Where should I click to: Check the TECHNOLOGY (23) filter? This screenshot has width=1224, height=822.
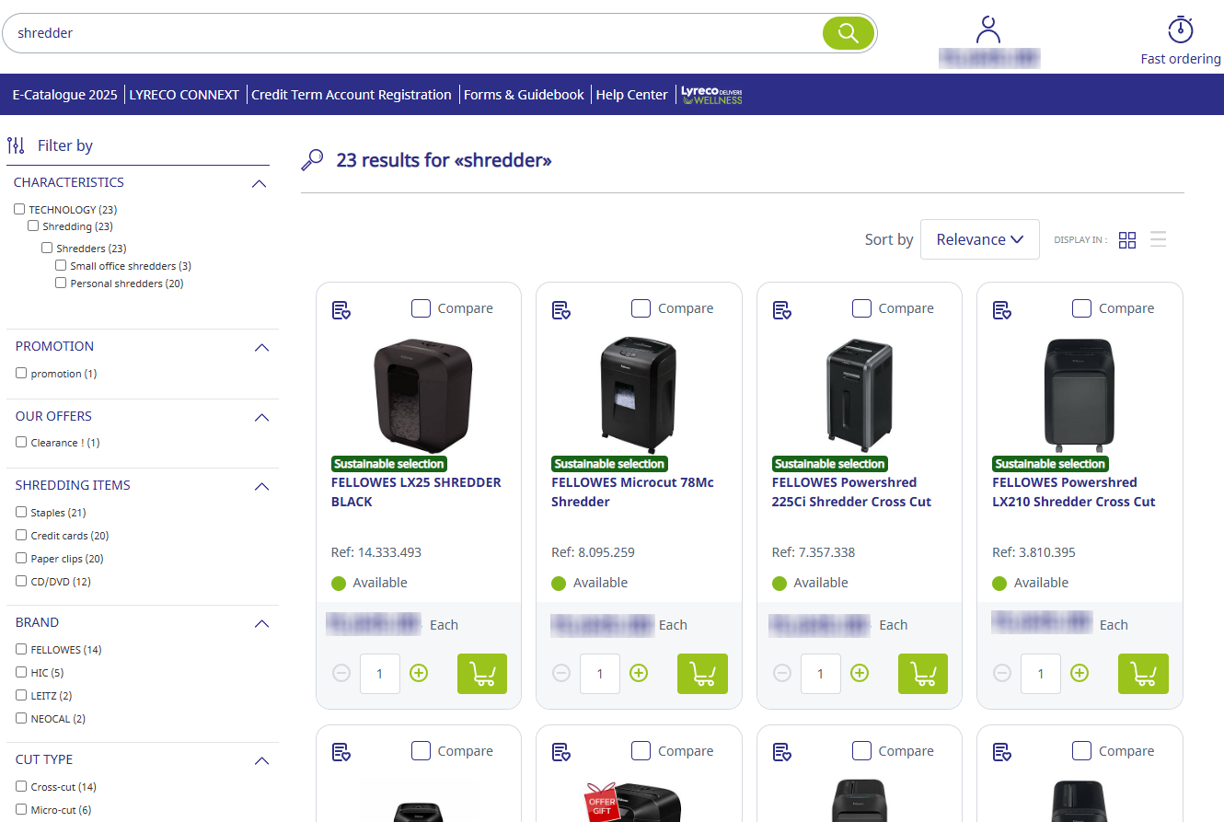click(19, 209)
